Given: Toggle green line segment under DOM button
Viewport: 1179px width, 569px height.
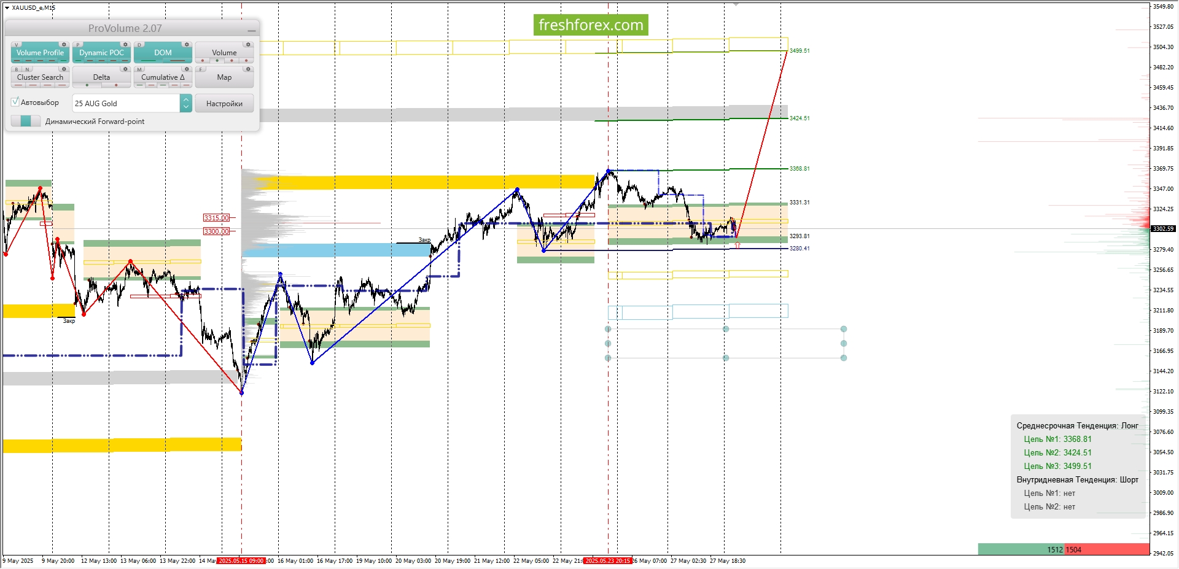Looking at the screenshot, I should pyautogui.click(x=148, y=60).
